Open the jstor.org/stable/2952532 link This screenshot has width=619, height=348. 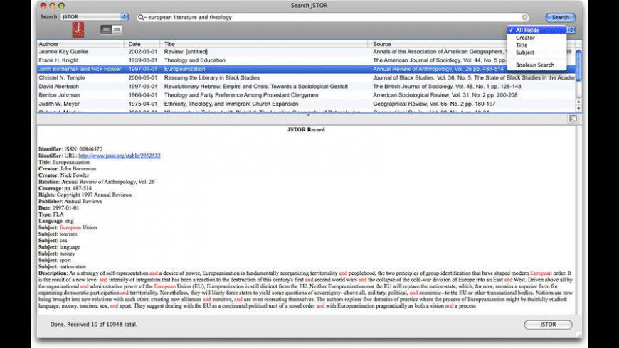[120, 156]
